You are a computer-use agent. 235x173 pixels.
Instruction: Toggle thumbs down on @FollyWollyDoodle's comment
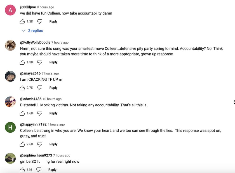point(40,62)
